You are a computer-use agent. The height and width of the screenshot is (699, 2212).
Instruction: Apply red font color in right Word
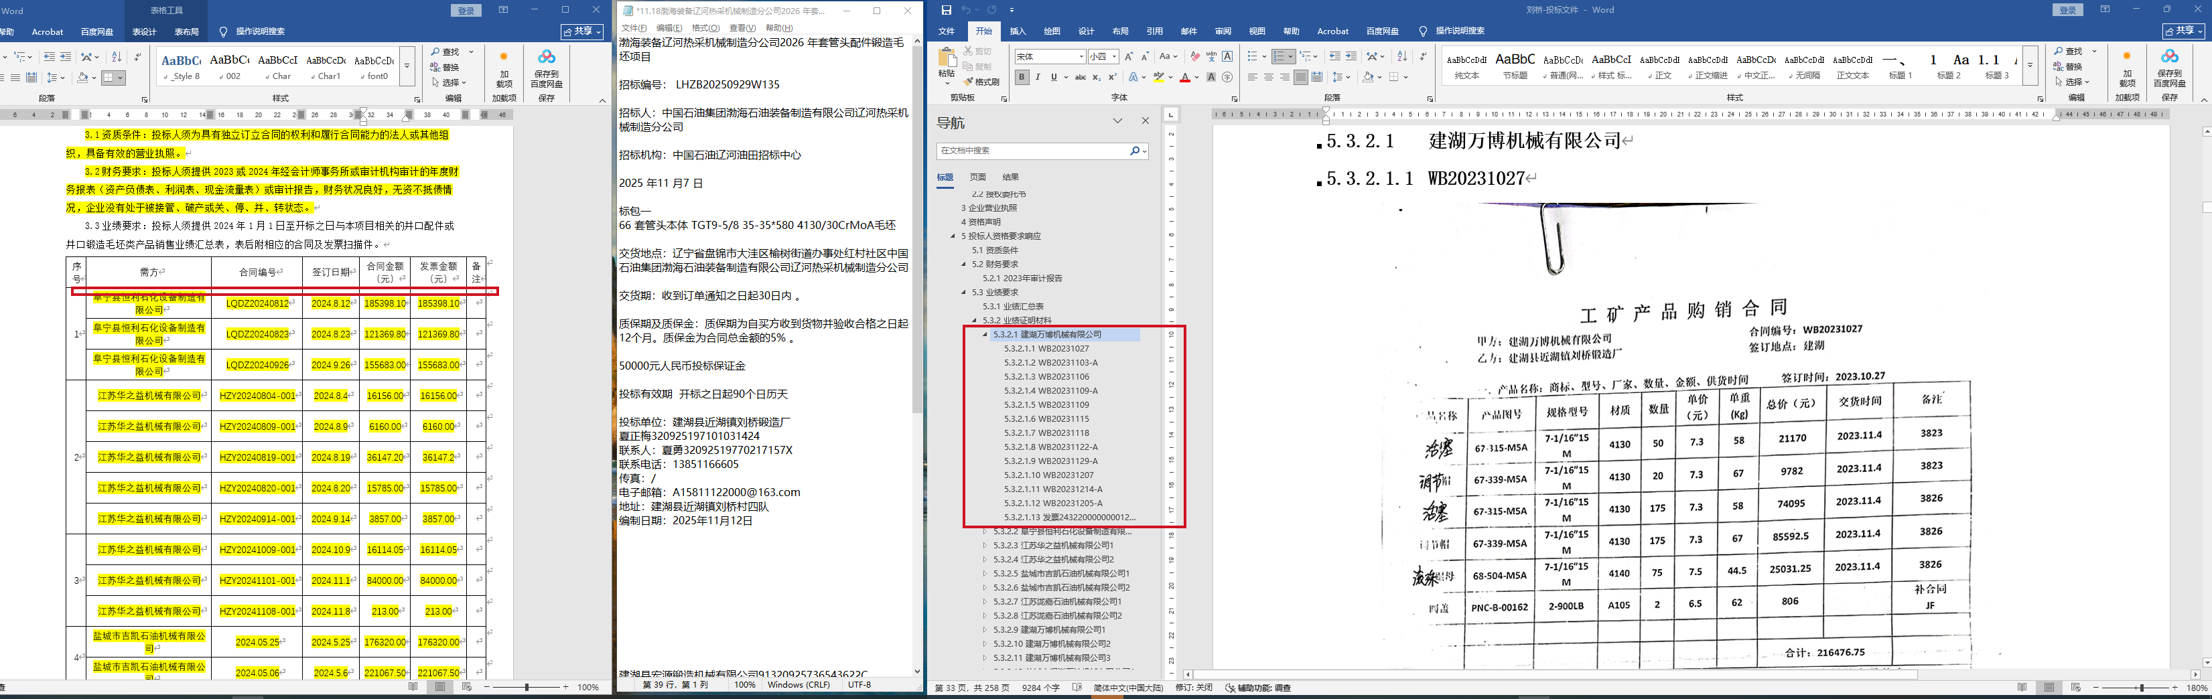click(x=1185, y=77)
